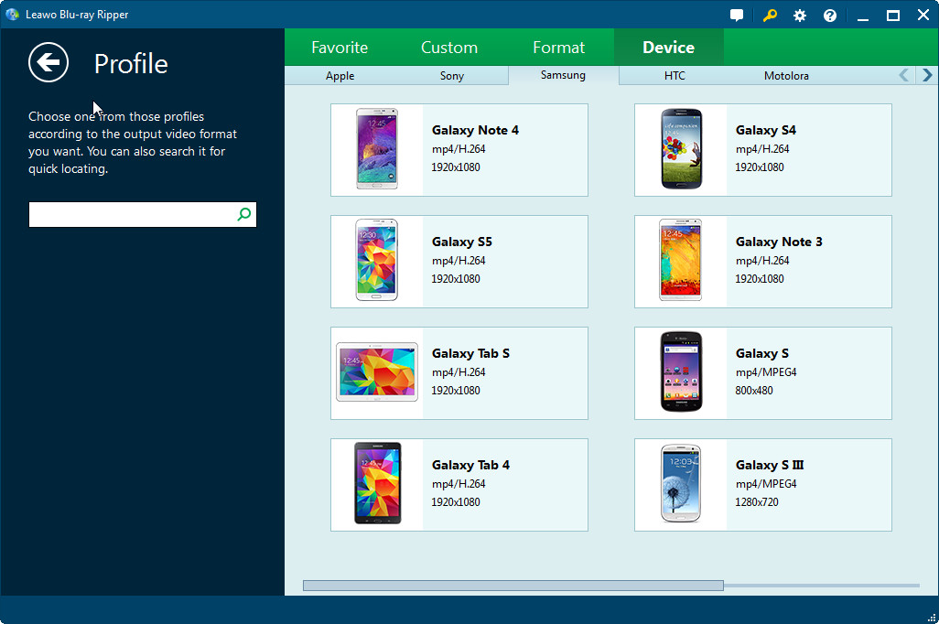Open the feedback chat bubble icon
The width and height of the screenshot is (939, 624).
point(737,16)
